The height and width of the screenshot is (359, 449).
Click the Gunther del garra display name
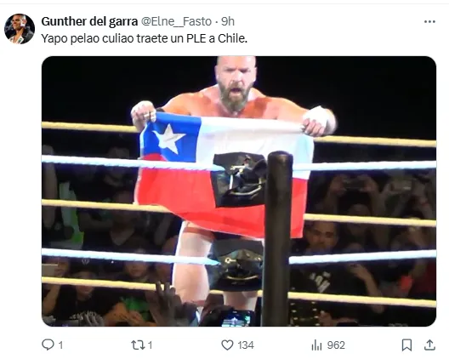(89, 21)
